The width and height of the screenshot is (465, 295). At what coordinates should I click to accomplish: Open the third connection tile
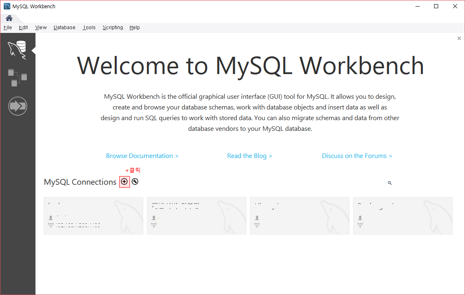[300, 216]
